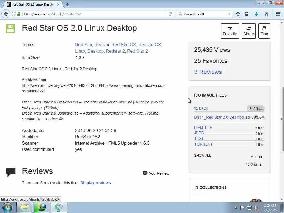The height and width of the screenshot is (213, 284).
Task: Click the page vertical scrollbar thumb
Action: point(281,119)
